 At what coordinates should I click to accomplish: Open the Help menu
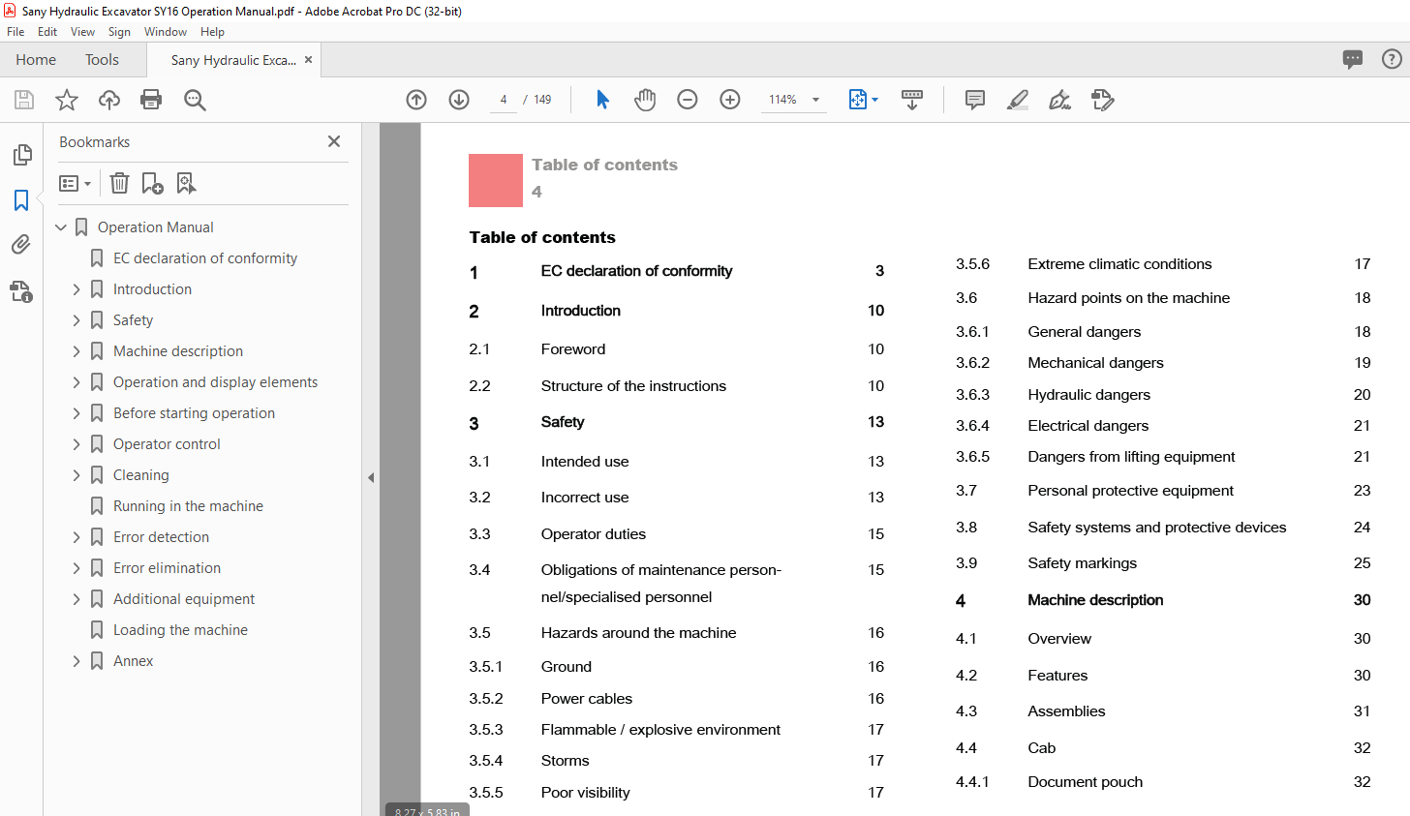click(212, 32)
